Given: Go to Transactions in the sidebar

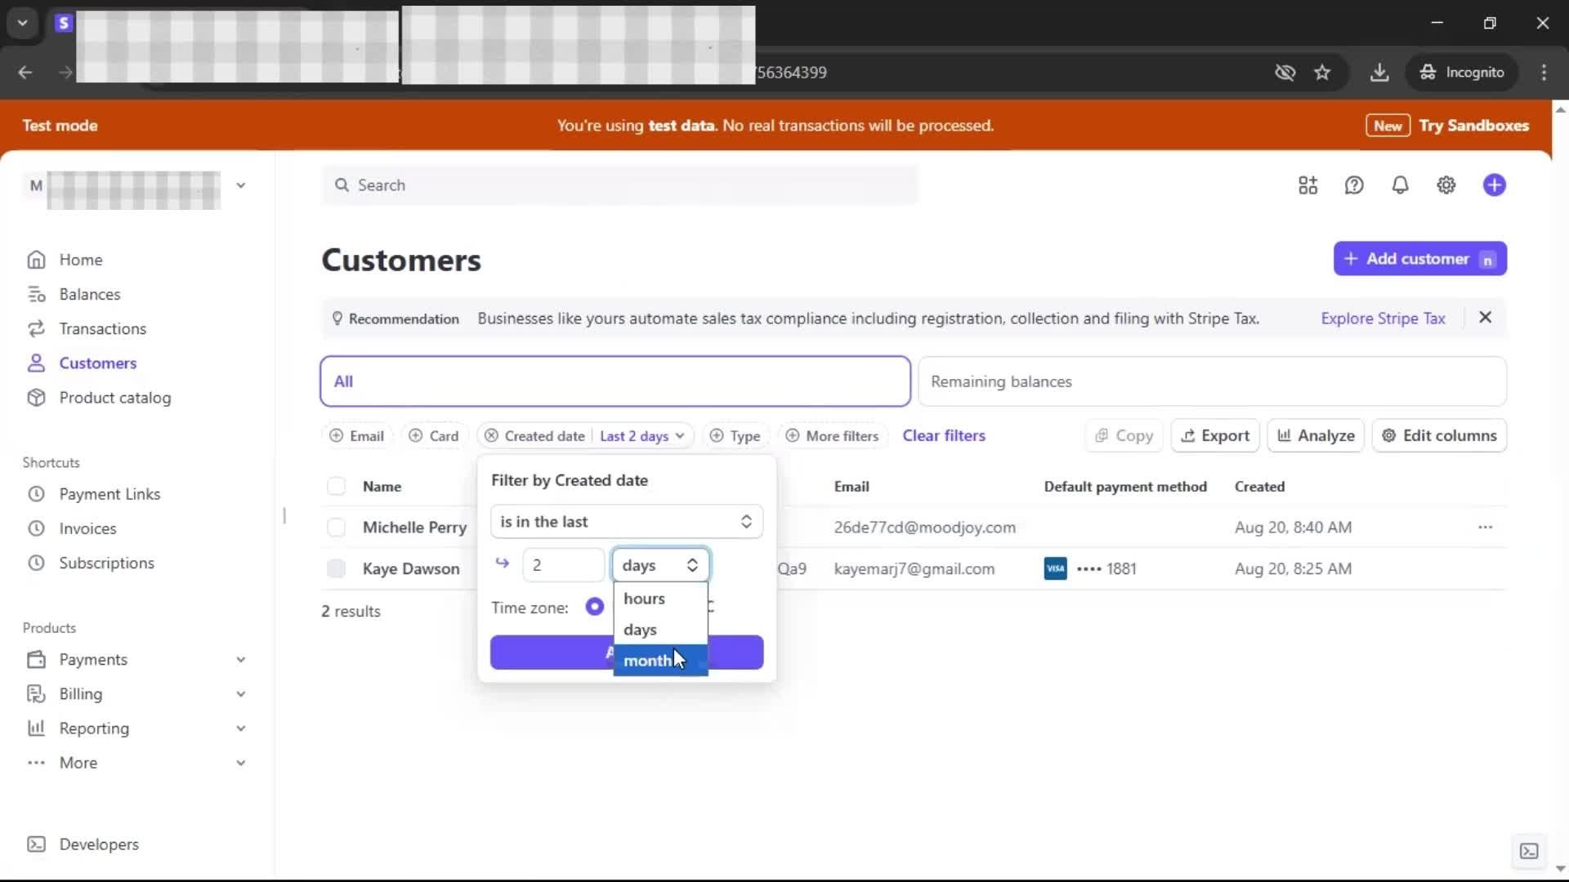Looking at the screenshot, I should pyautogui.click(x=102, y=329).
